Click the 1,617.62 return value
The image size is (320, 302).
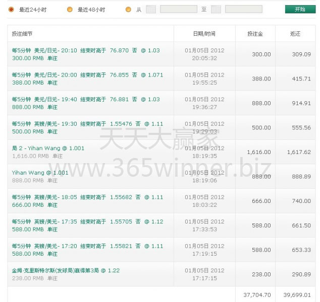pyautogui.click(x=299, y=152)
